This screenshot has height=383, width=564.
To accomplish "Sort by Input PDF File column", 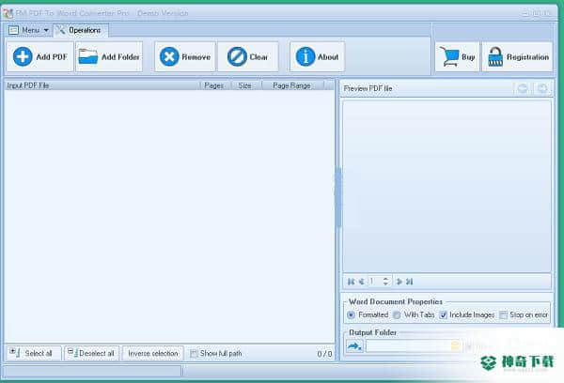I will click(x=102, y=85).
